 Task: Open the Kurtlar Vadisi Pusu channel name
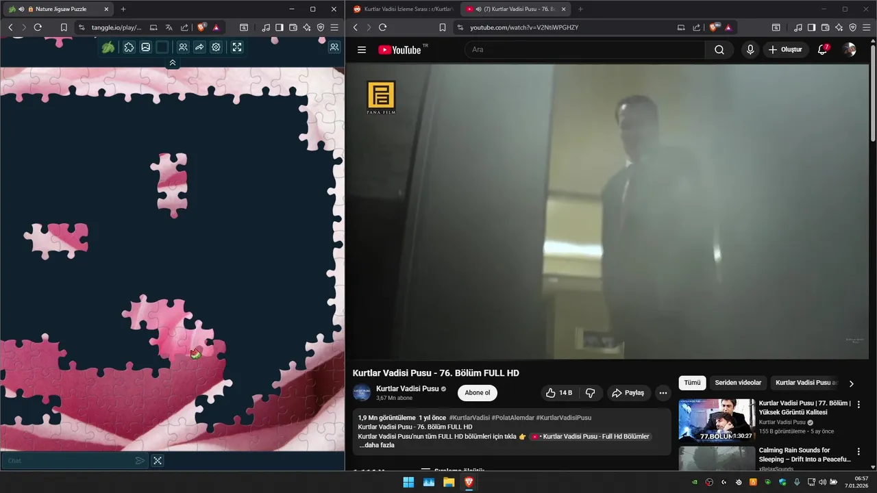[407, 389]
